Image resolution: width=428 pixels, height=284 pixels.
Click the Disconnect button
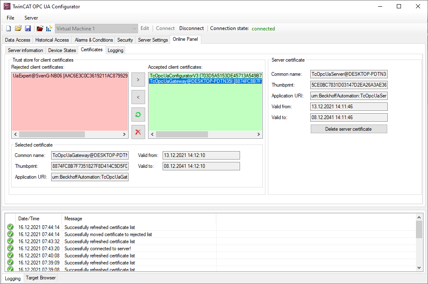click(x=191, y=28)
